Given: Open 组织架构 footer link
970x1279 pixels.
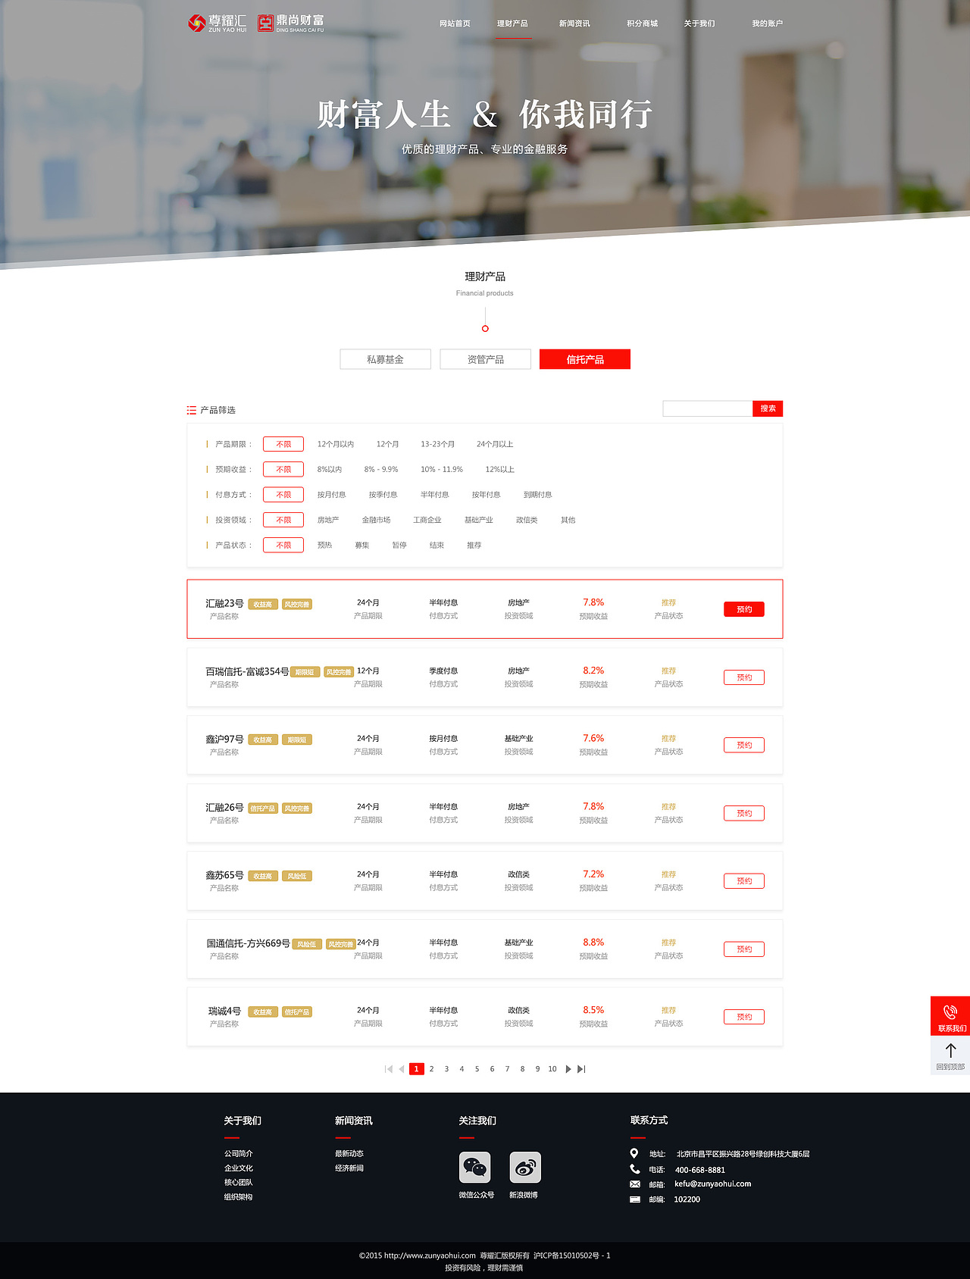Looking at the screenshot, I should pos(239,1197).
